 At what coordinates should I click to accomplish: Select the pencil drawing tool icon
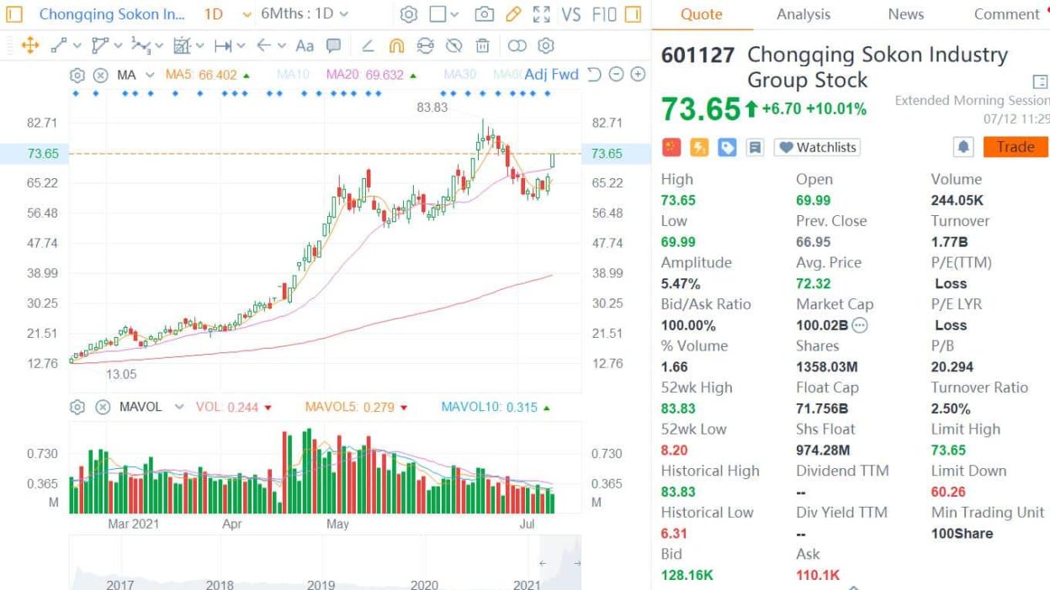click(x=513, y=14)
